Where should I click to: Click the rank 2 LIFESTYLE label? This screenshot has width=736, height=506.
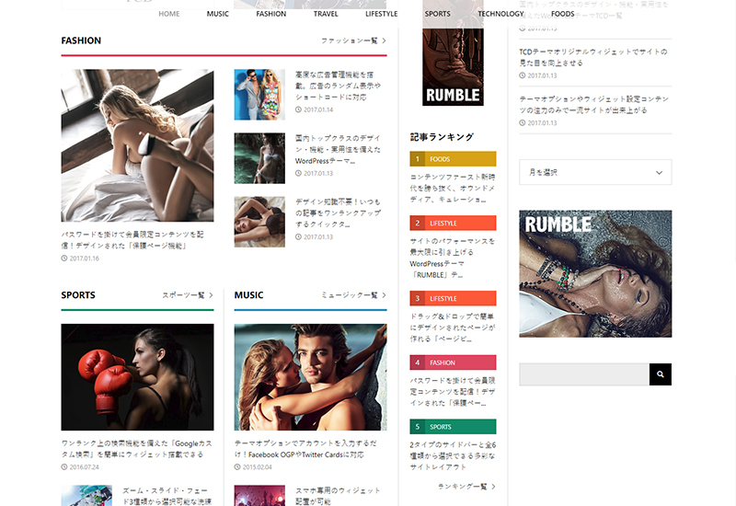(453, 224)
